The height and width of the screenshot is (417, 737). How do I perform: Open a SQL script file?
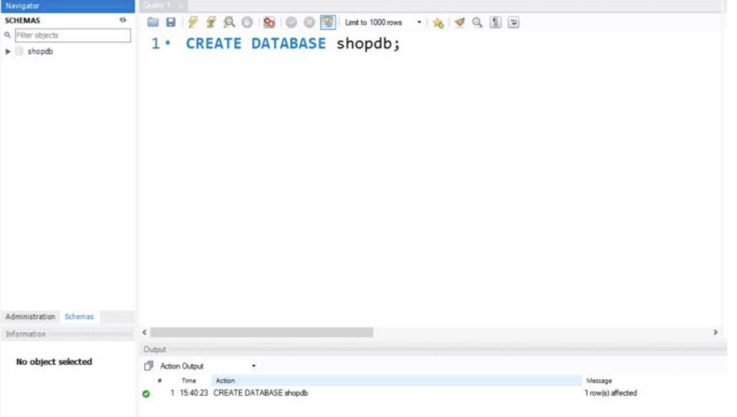click(153, 22)
